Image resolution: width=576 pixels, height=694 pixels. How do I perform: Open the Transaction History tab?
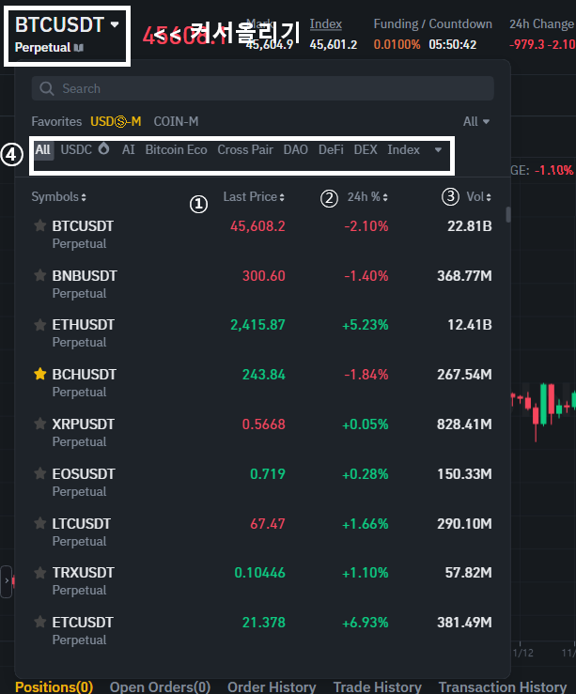click(503, 686)
